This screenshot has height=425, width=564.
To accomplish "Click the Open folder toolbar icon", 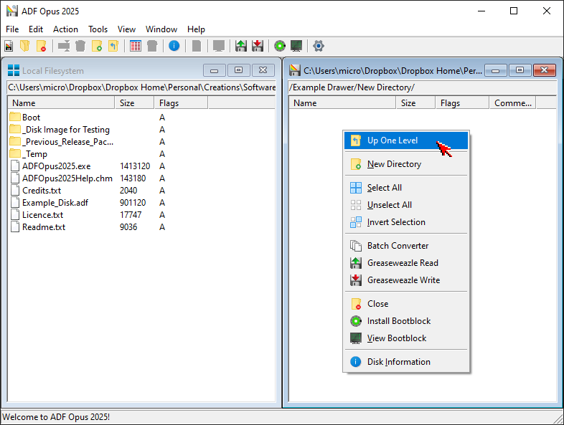I will point(25,46).
